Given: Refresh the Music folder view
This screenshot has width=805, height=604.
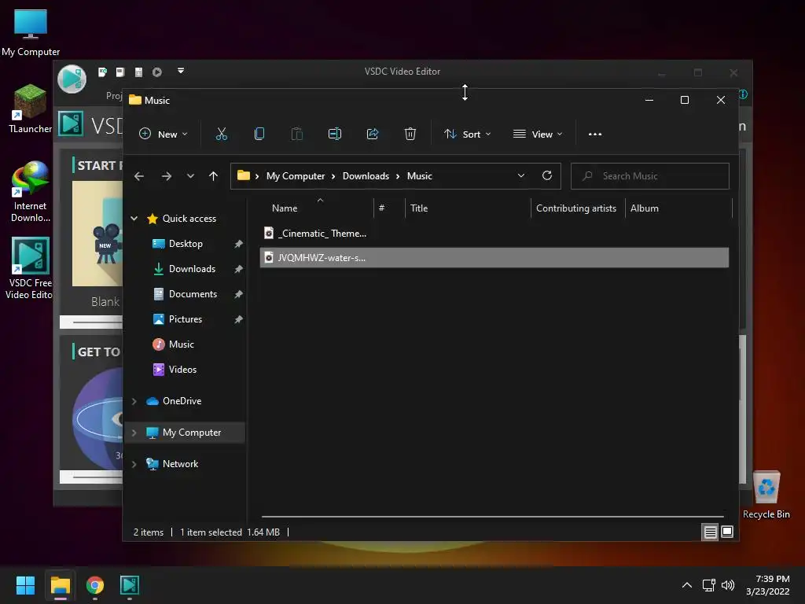Looking at the screenshot, I should [547, 175].
